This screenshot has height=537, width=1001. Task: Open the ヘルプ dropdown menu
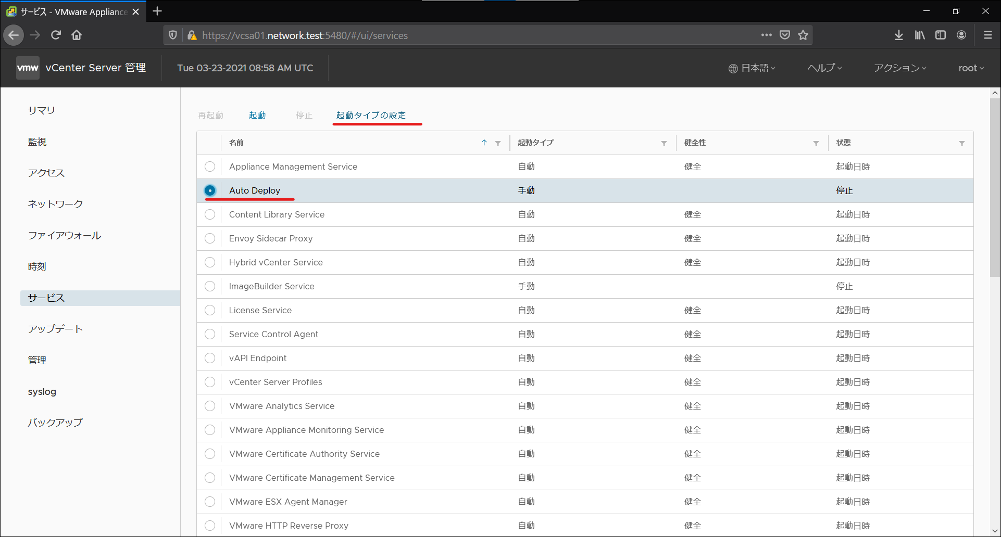(x=824, y=68)
